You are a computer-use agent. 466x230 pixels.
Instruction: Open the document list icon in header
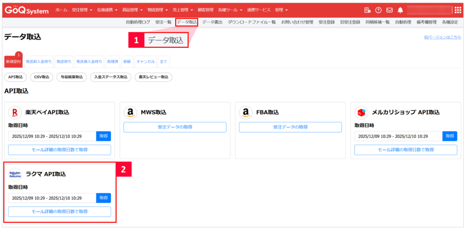(367, 10)
